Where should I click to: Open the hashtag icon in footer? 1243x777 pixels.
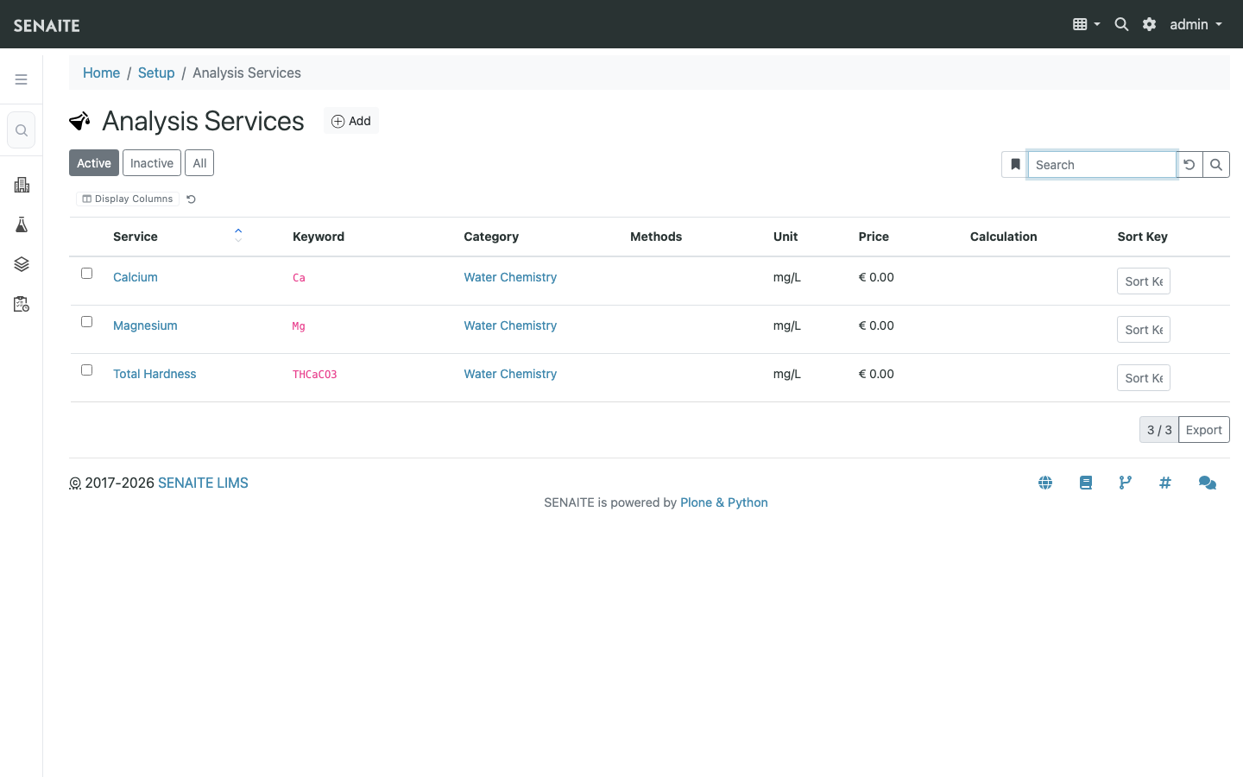pyautogui.click(x=1165, y=483)
